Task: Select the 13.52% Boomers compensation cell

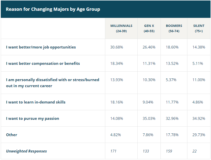Action: coord(172,63)
